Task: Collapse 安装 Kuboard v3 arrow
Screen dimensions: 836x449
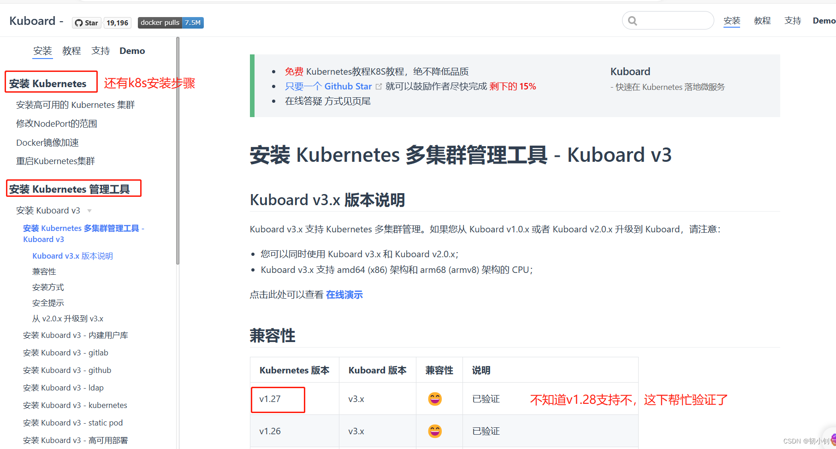Action: point(89,211)
